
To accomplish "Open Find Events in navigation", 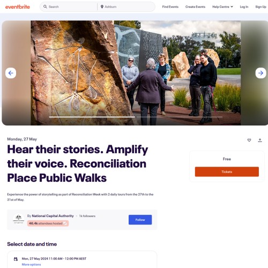I will click(x=170, y=7).
